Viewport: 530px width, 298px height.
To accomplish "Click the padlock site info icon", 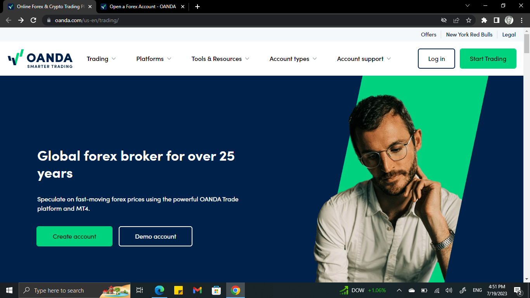I will pos(49,20).
